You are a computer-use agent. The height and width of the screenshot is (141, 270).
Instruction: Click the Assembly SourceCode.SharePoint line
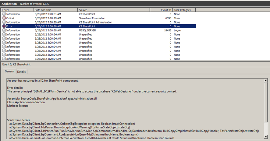(x=52, y=98)
